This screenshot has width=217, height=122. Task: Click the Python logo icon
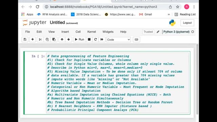coord(172,23)
